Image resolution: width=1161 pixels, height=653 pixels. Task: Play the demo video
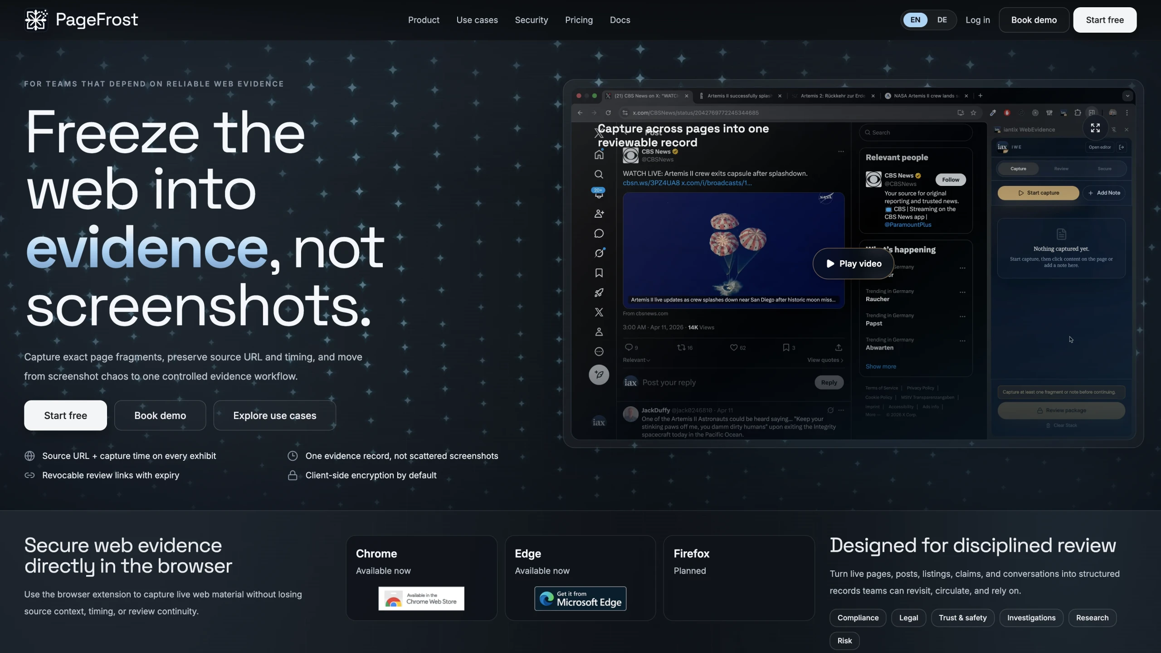point(854,263)
